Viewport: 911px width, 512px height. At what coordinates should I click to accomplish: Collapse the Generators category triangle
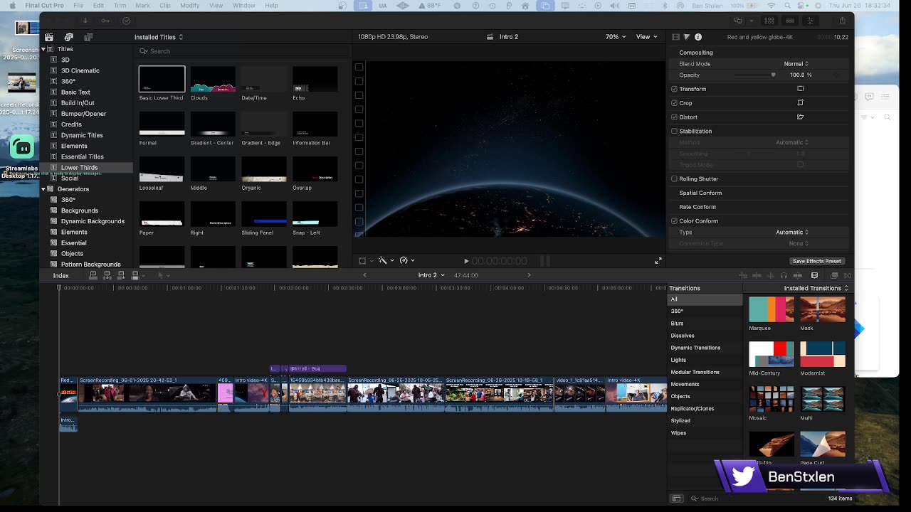[43, 189]
